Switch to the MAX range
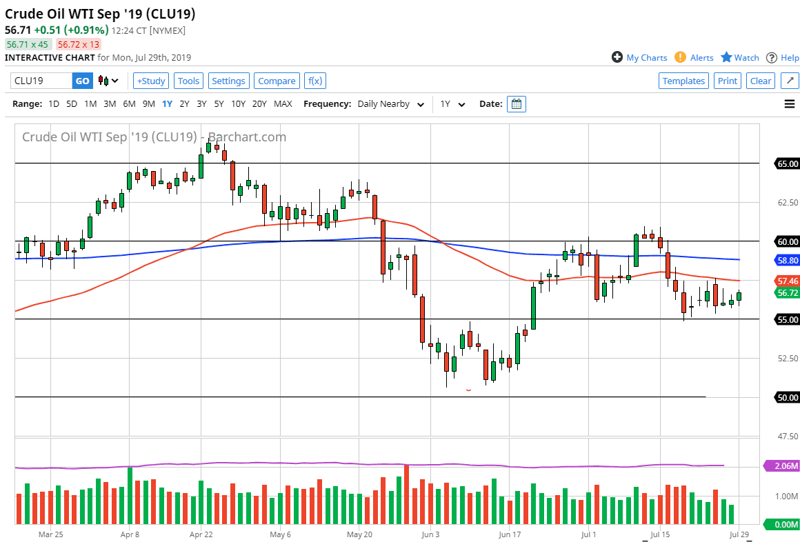Screen dimensions: 800x542 [283, 104]
